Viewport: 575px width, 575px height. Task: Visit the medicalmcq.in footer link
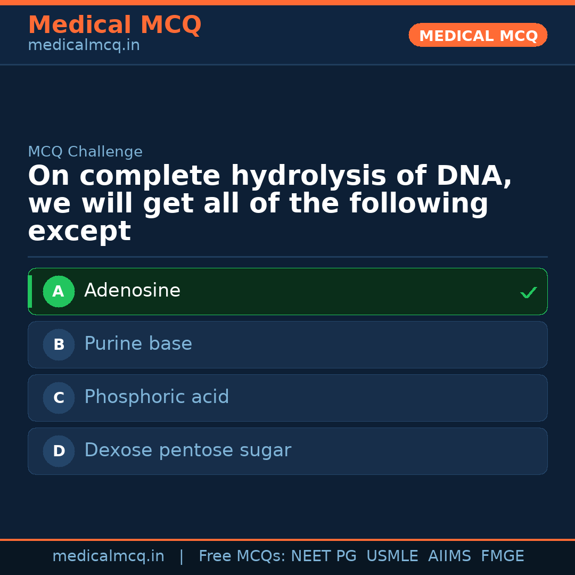[x=109, y=556]
